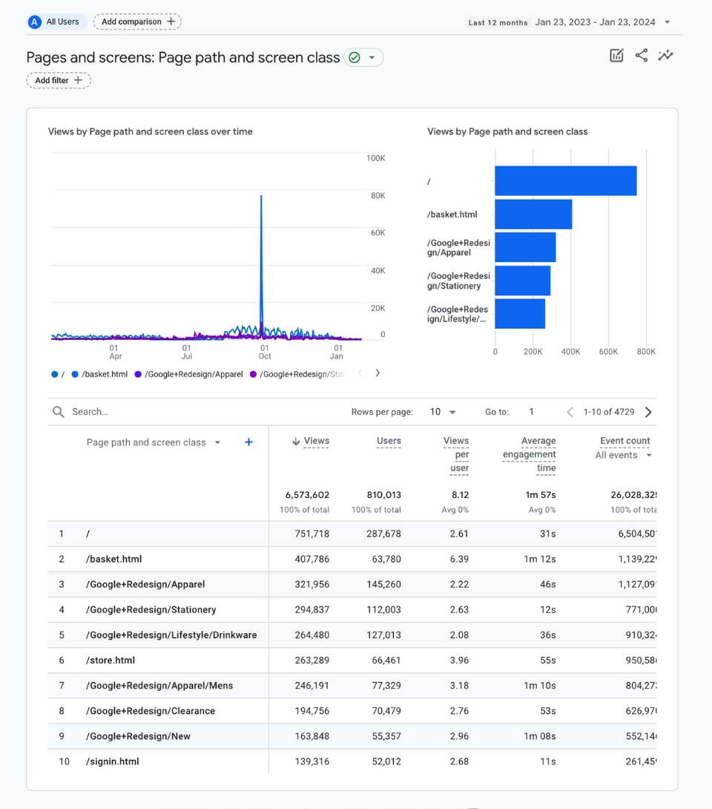Advance the chart legend with the right arrow
This screenshot has height=809, width=712.
tap(378, 373)
